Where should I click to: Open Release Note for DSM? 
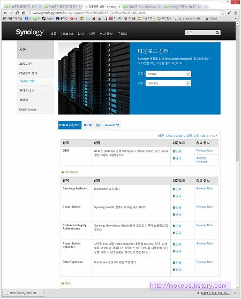click(205, 151)
